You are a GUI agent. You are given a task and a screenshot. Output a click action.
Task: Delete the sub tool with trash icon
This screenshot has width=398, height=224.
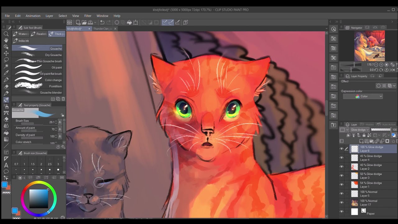click(x=63, y=99)
